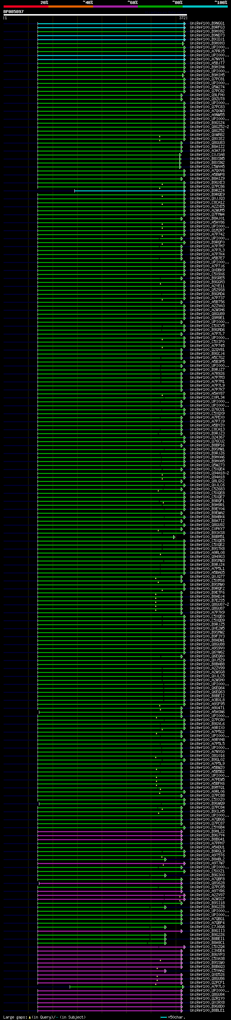This screenshot has width=231, height=1020.
Task: Click the label UniRef100_C7J6G6
Action: pyautogui.click(x=207, y=927)
